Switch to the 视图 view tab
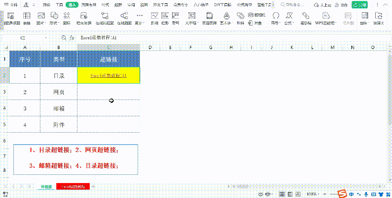The image size is (392, 198). click(x=144, y=5)
